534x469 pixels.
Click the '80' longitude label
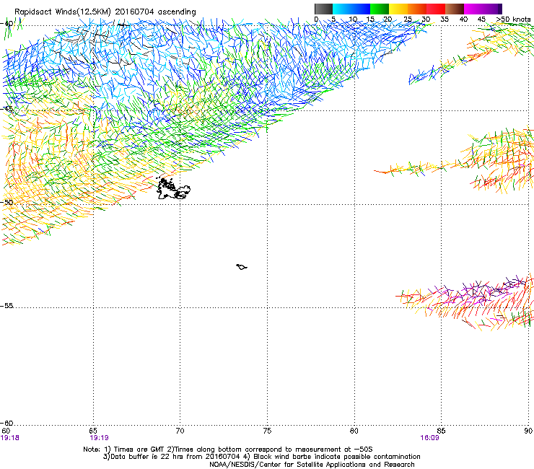(x=354, y=431)
